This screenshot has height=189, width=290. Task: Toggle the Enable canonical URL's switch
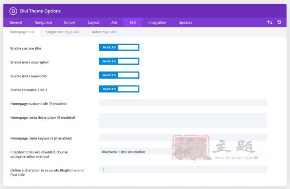(x=119, y=89)
